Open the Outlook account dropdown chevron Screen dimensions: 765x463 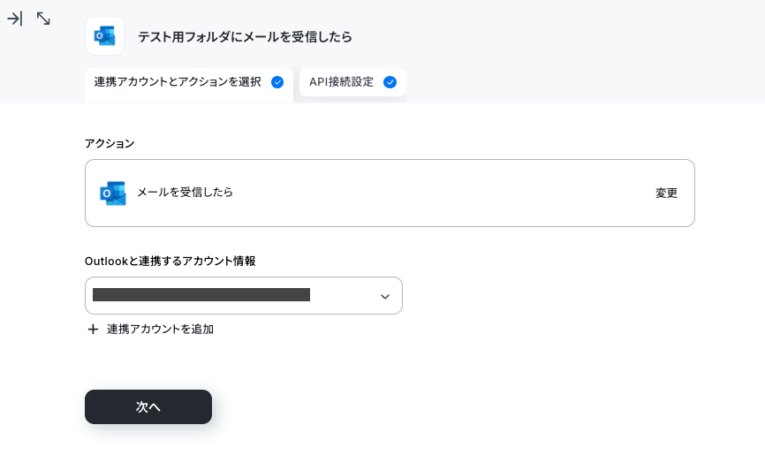tap(385, 297)
